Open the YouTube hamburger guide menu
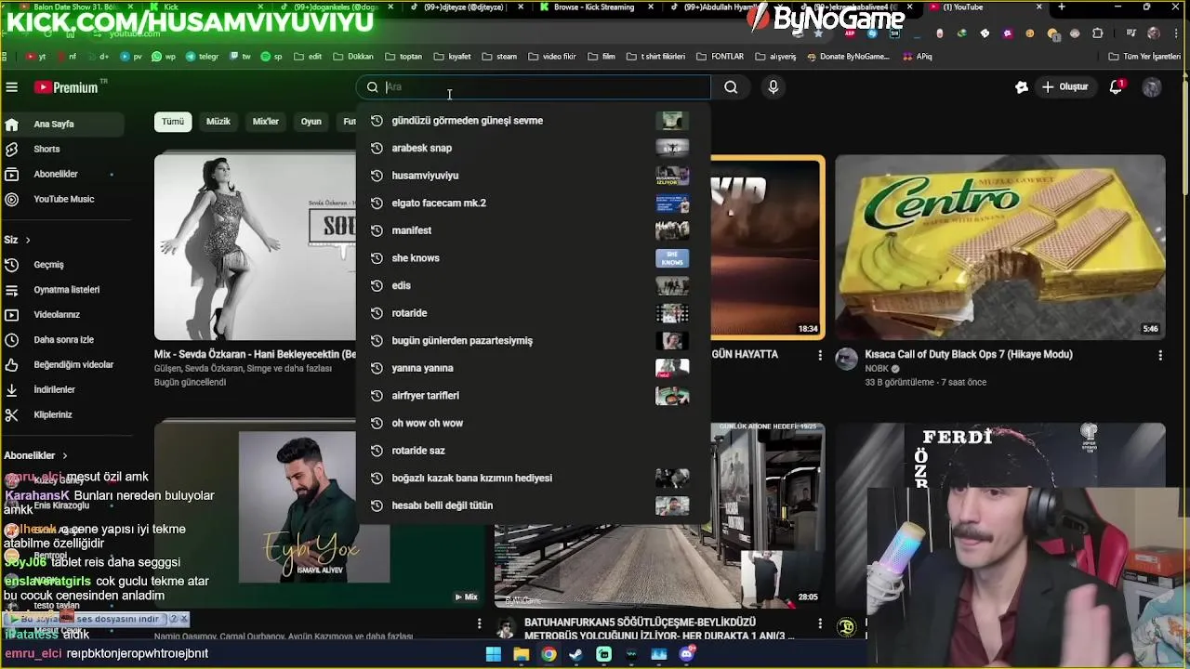The image size is (1190, 669). [x=12, y=87]
